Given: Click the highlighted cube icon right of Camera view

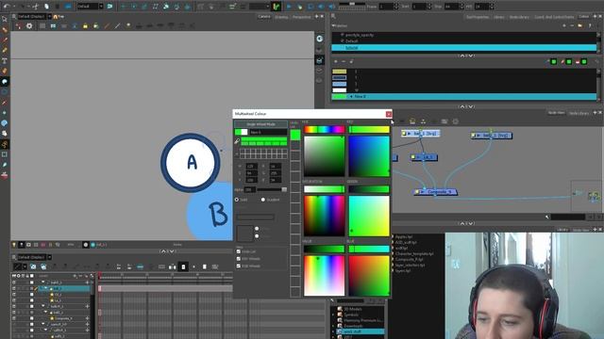Looking at the screenshot, I should [319, 60].
